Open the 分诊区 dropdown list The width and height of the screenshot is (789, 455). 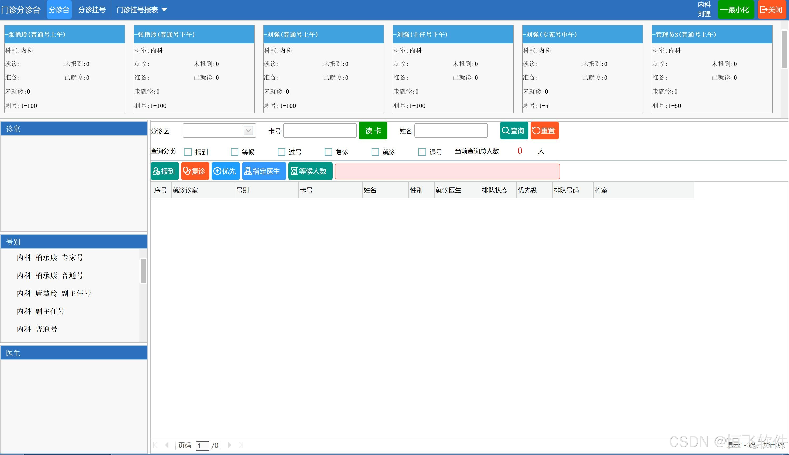tap(248, 131)
